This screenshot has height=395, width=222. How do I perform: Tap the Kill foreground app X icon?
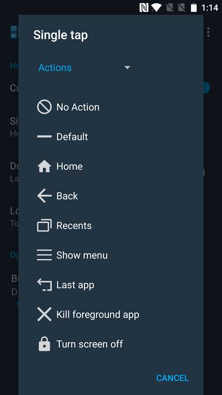(x=44, y=314)
